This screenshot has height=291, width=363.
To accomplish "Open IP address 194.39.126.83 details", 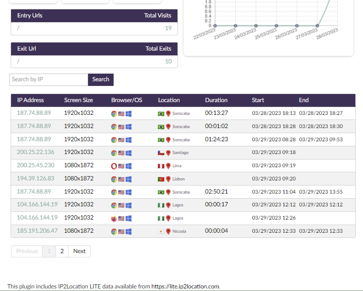I will (x=36, y=179).
